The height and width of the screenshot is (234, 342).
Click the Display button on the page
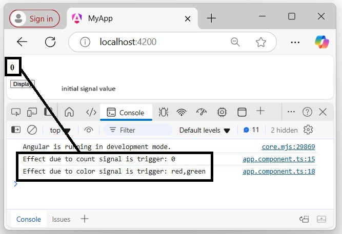(x=22, y=84)
